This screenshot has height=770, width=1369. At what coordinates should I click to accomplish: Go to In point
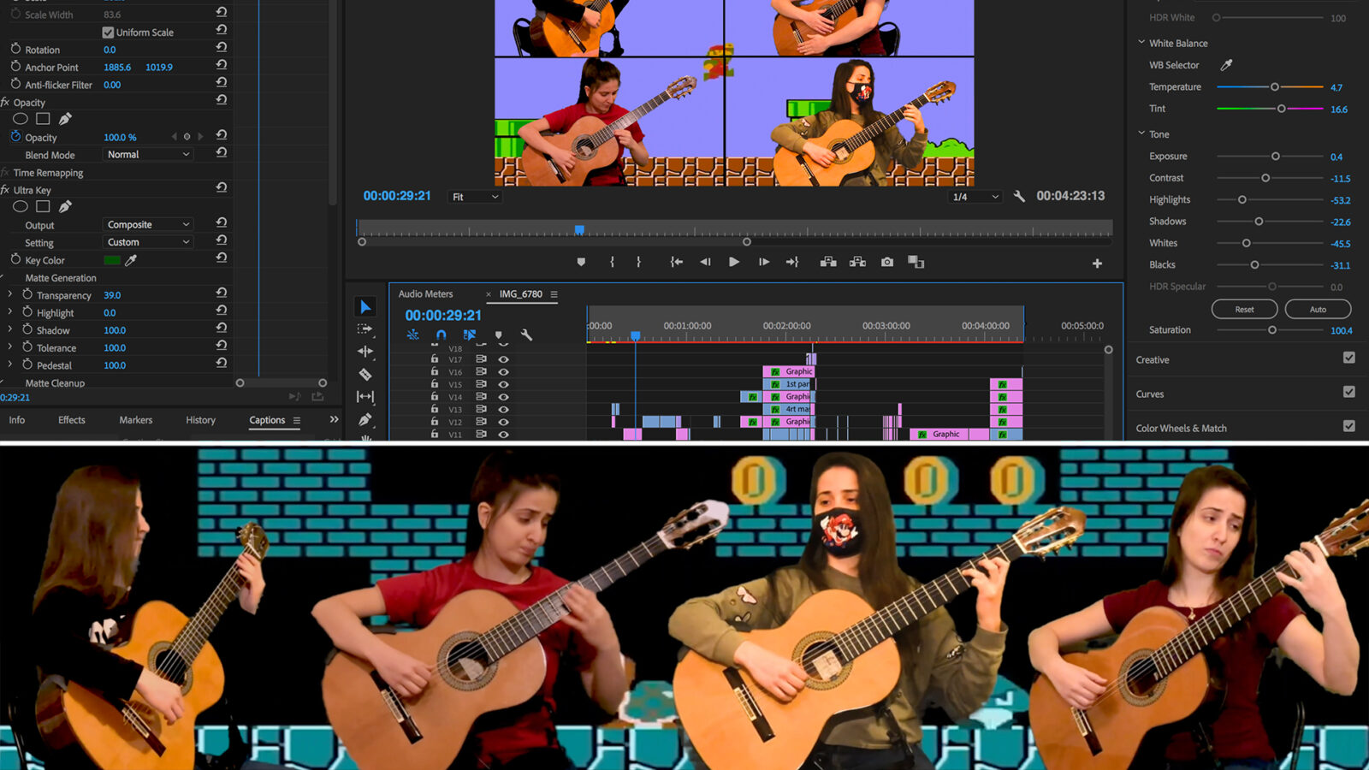(x=676, y=263)
